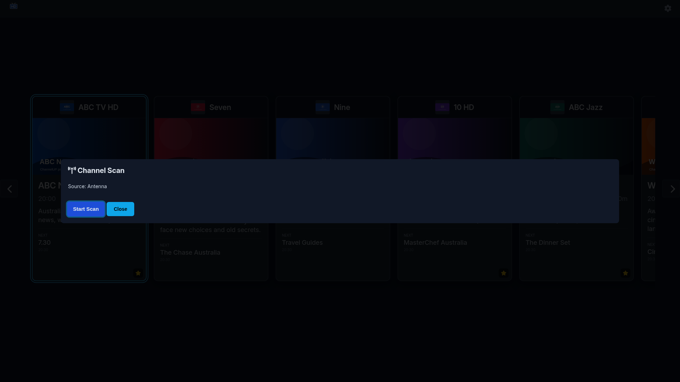680x382 pixels.
Task: Click the ABC Jazz channel logo
Action: coord(557,107)
